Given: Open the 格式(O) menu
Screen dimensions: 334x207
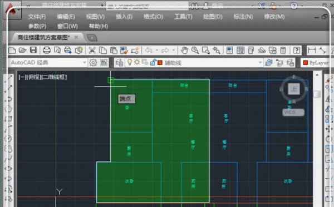Looking at the screenshot, I should (154, 17).
